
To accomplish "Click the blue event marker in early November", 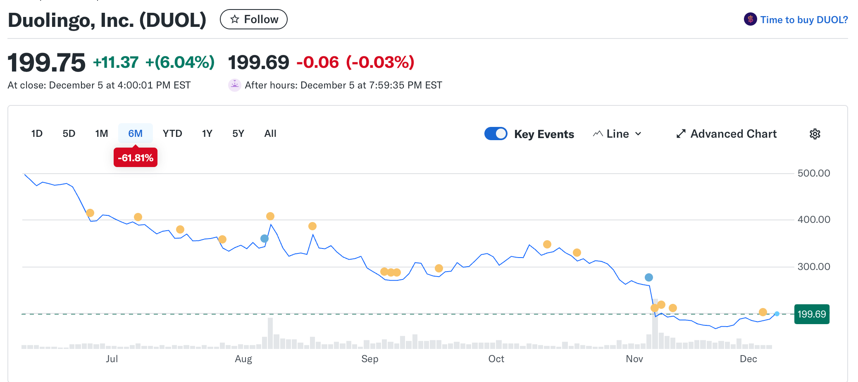I will click(x=649, y=277).
